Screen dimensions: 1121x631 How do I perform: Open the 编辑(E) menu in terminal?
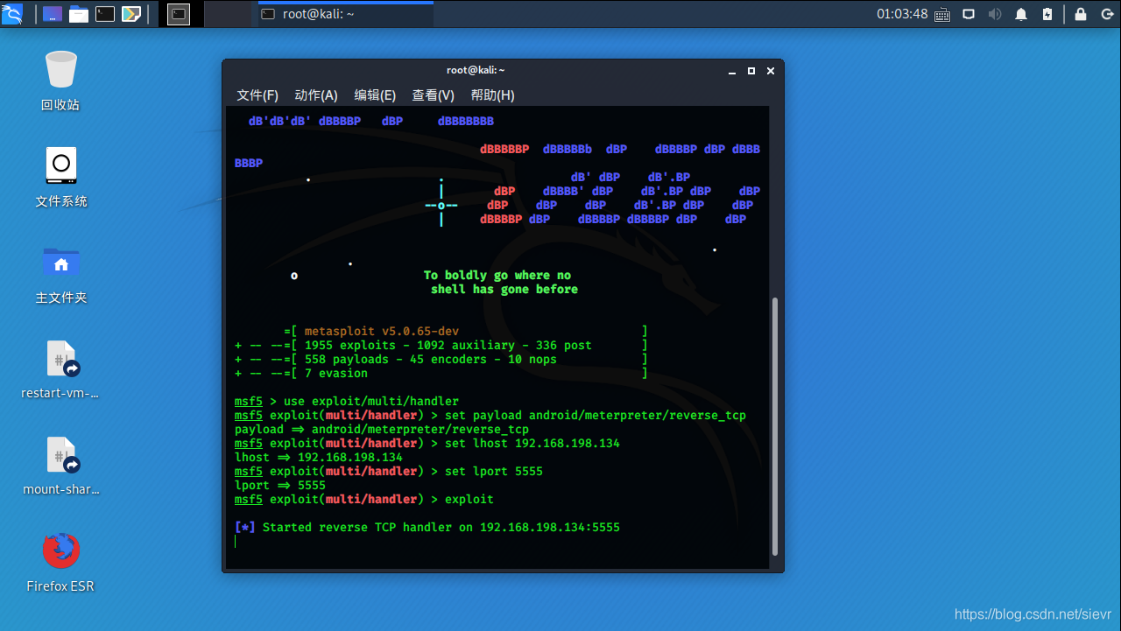tap(375, 95)
